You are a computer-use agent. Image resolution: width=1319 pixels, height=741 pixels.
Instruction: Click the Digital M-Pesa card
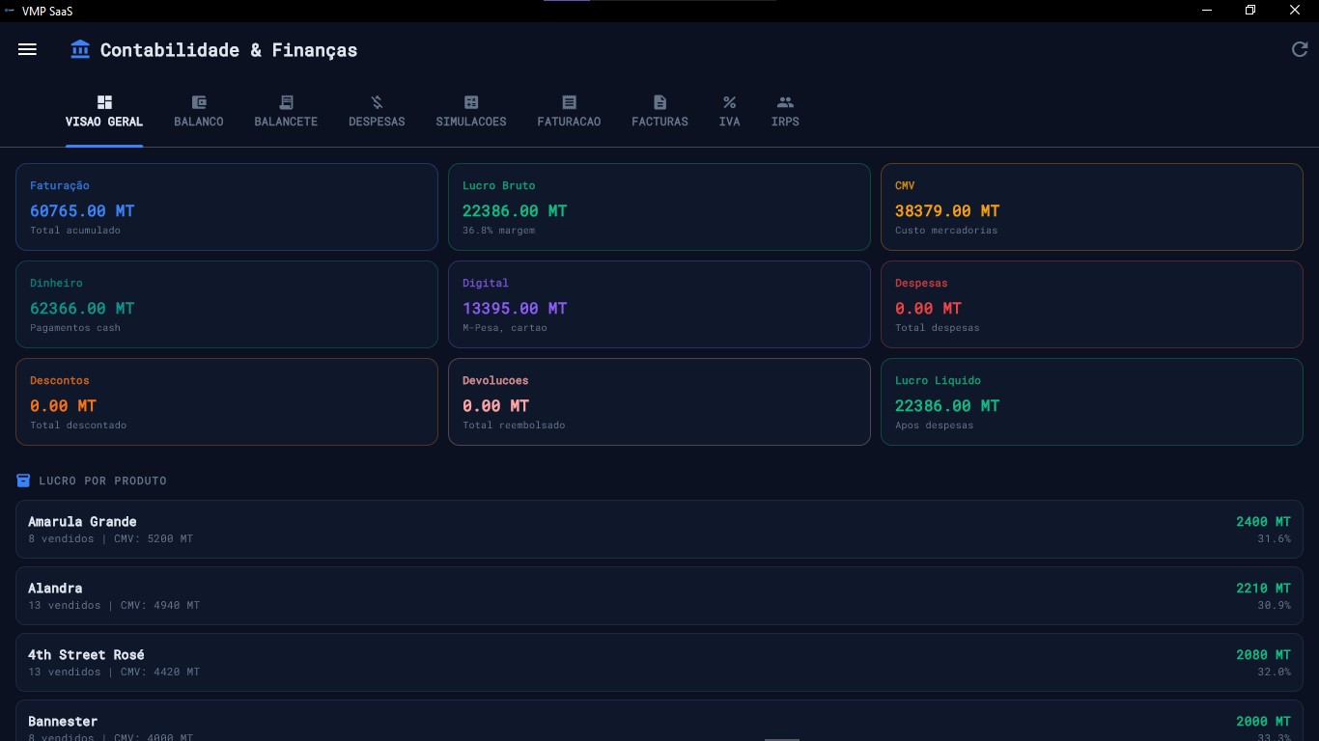659,304
